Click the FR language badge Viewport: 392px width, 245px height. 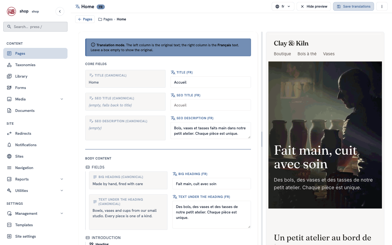[101, 7]
